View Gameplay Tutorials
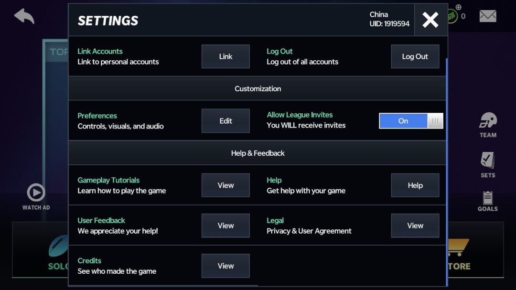Image resolution: width=516 pixels, height=290 pixels. pos(226,185)
